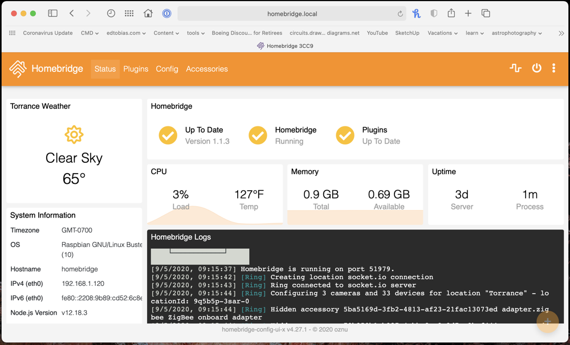Click the Plugins Up To Date checkmark

345,135
